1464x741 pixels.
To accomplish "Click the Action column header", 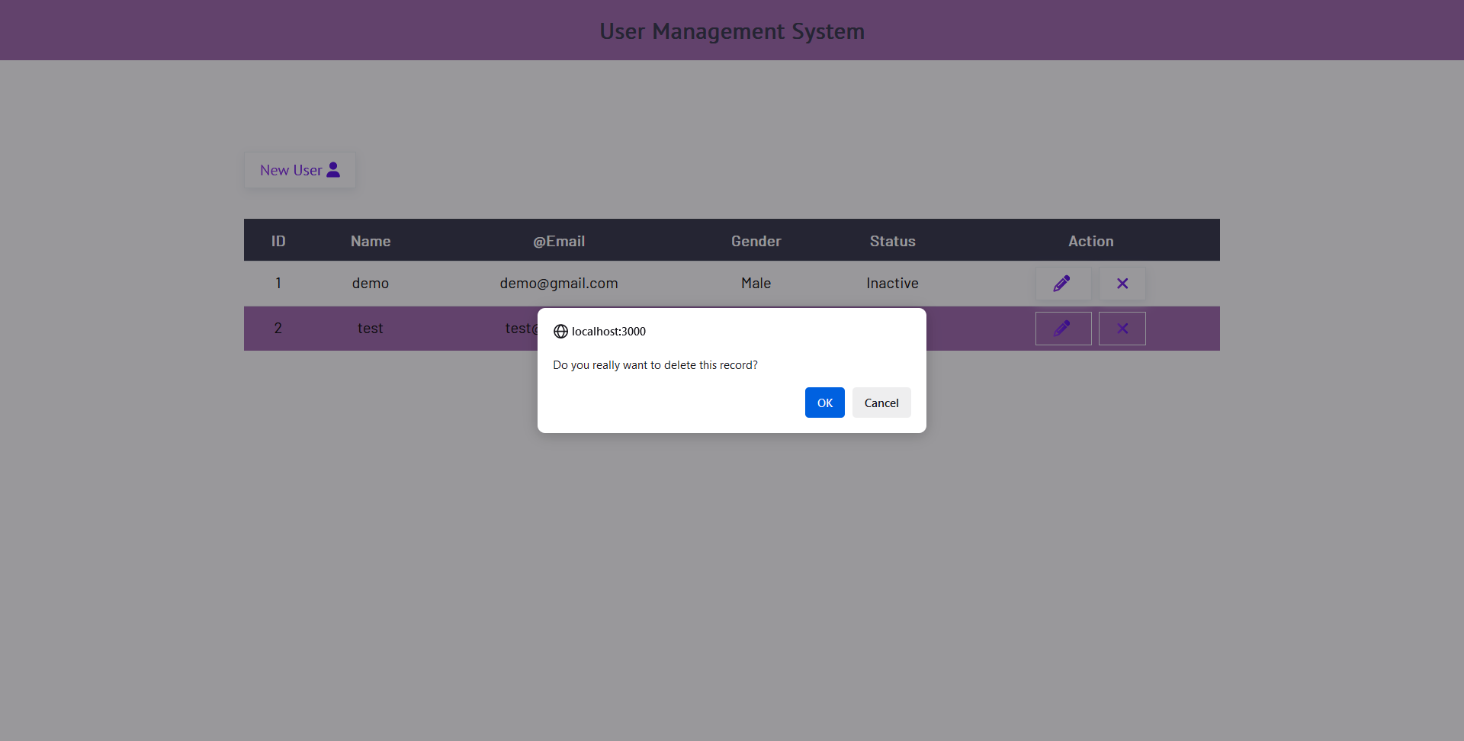I will pos(1090,241).
